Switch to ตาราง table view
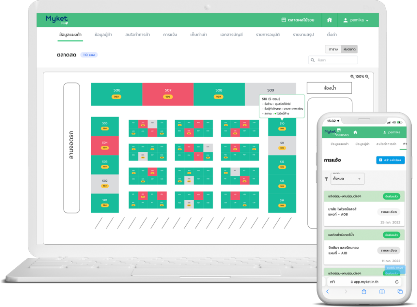417x307 pixels. pyautogui.click(x=333, y=49)
